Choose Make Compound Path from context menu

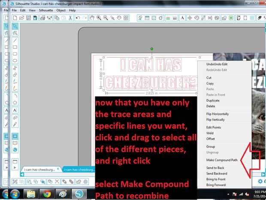222,160
